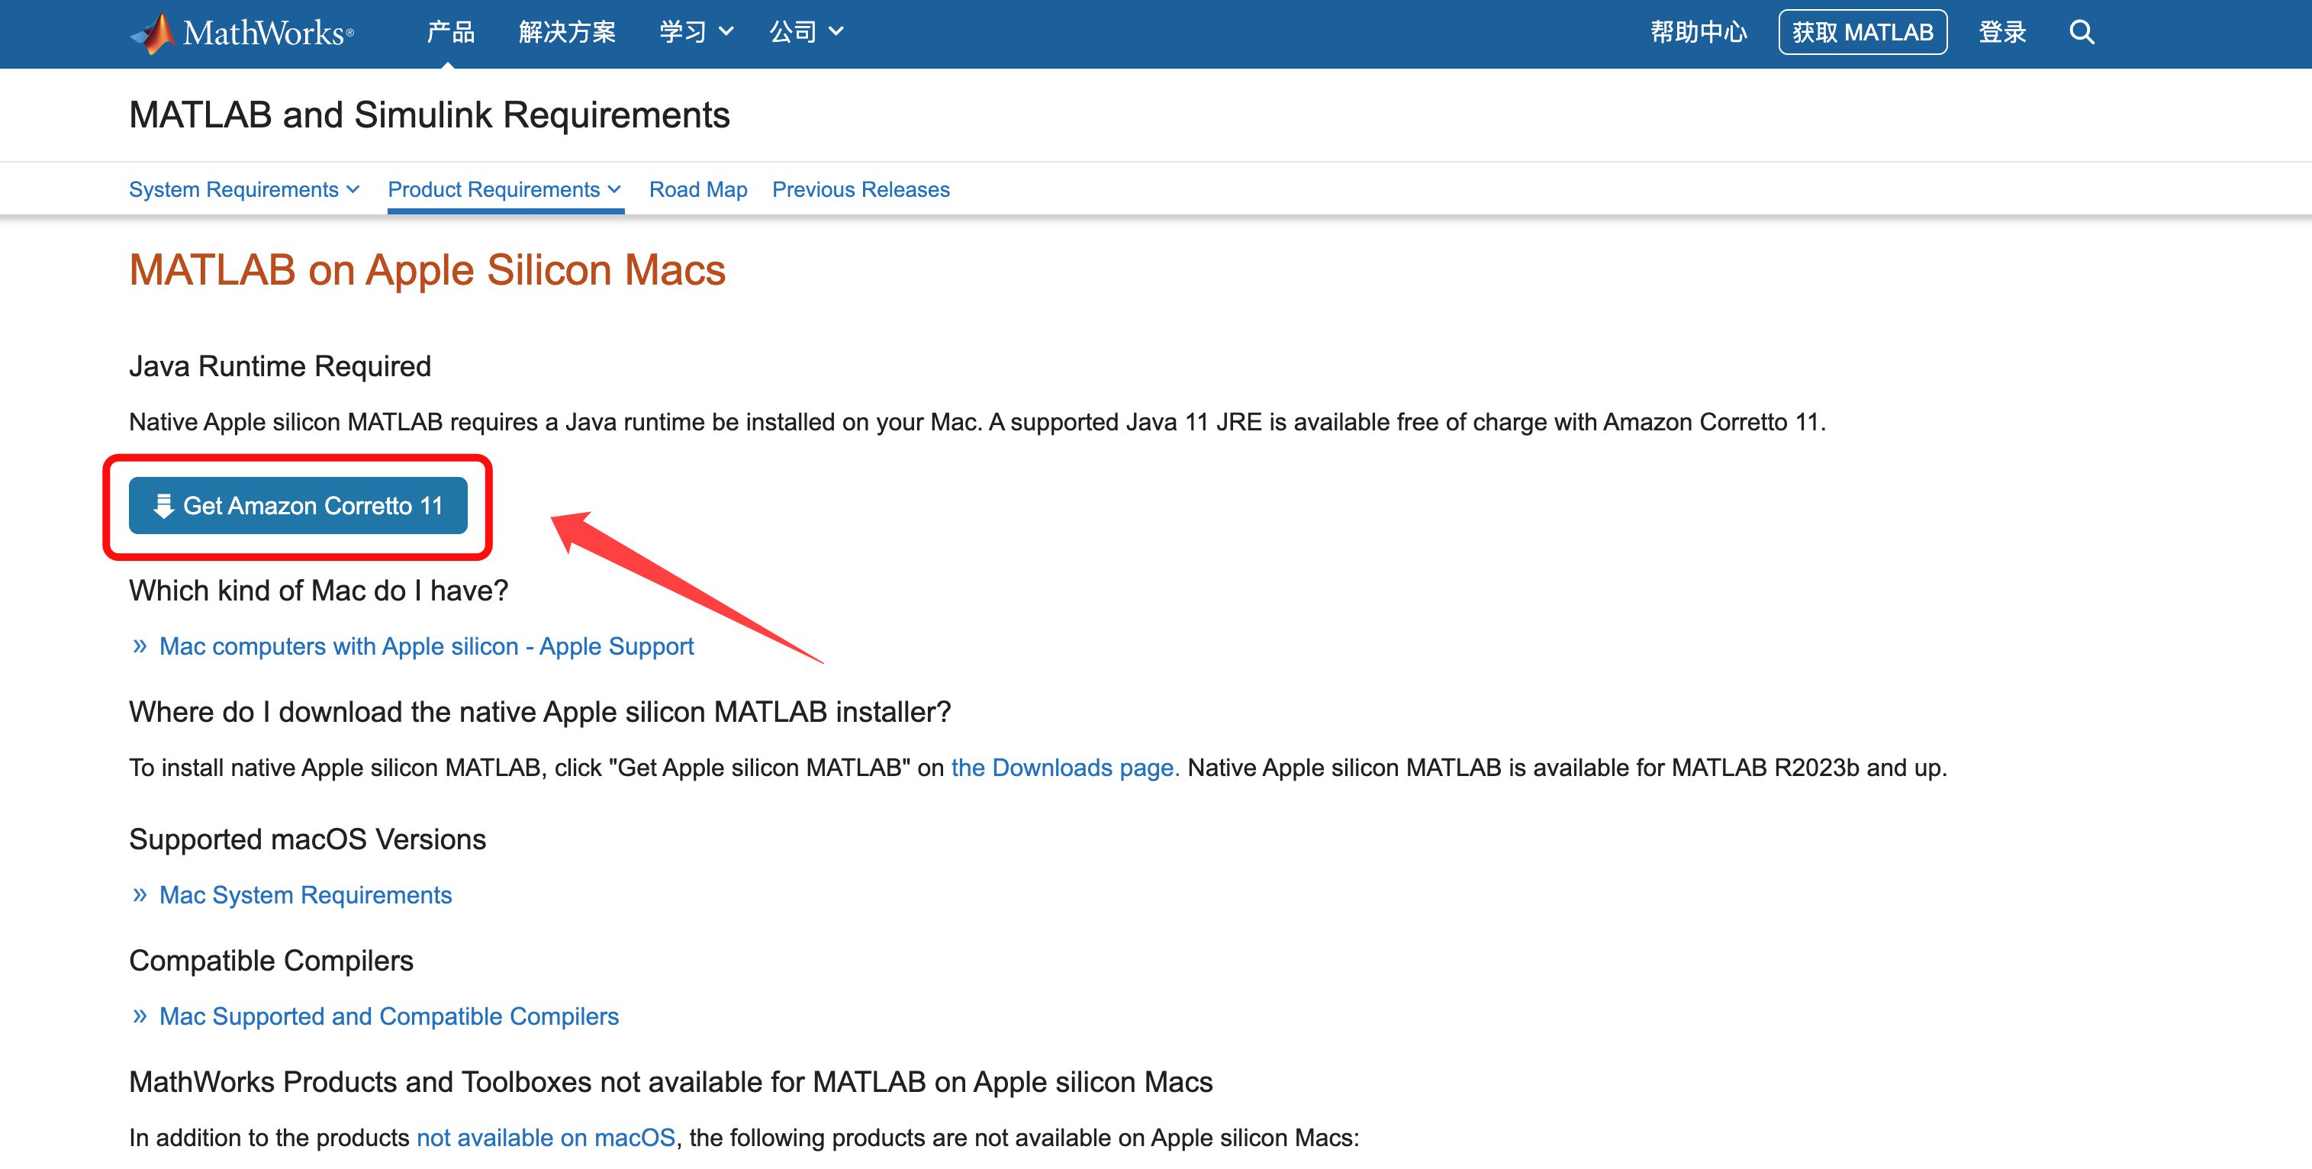2312x1169 pixels.
Task: Follow the Downloads page link
Action: point(1064,768)
